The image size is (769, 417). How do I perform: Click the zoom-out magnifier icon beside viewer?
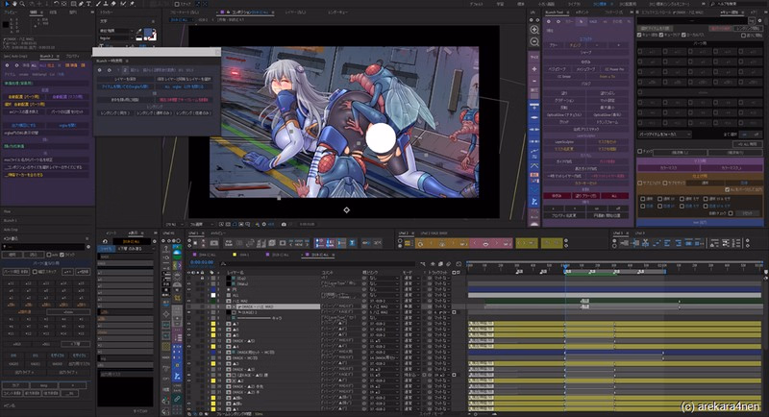[534, 43]
